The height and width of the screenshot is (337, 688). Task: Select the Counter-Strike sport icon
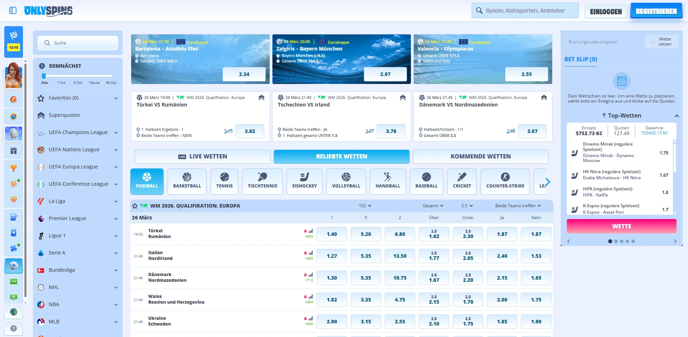click(x=505, y=181)
